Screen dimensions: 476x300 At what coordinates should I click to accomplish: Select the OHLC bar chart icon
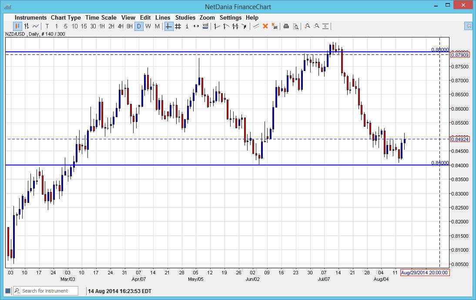pyautogui.click(x=26, y=26)
